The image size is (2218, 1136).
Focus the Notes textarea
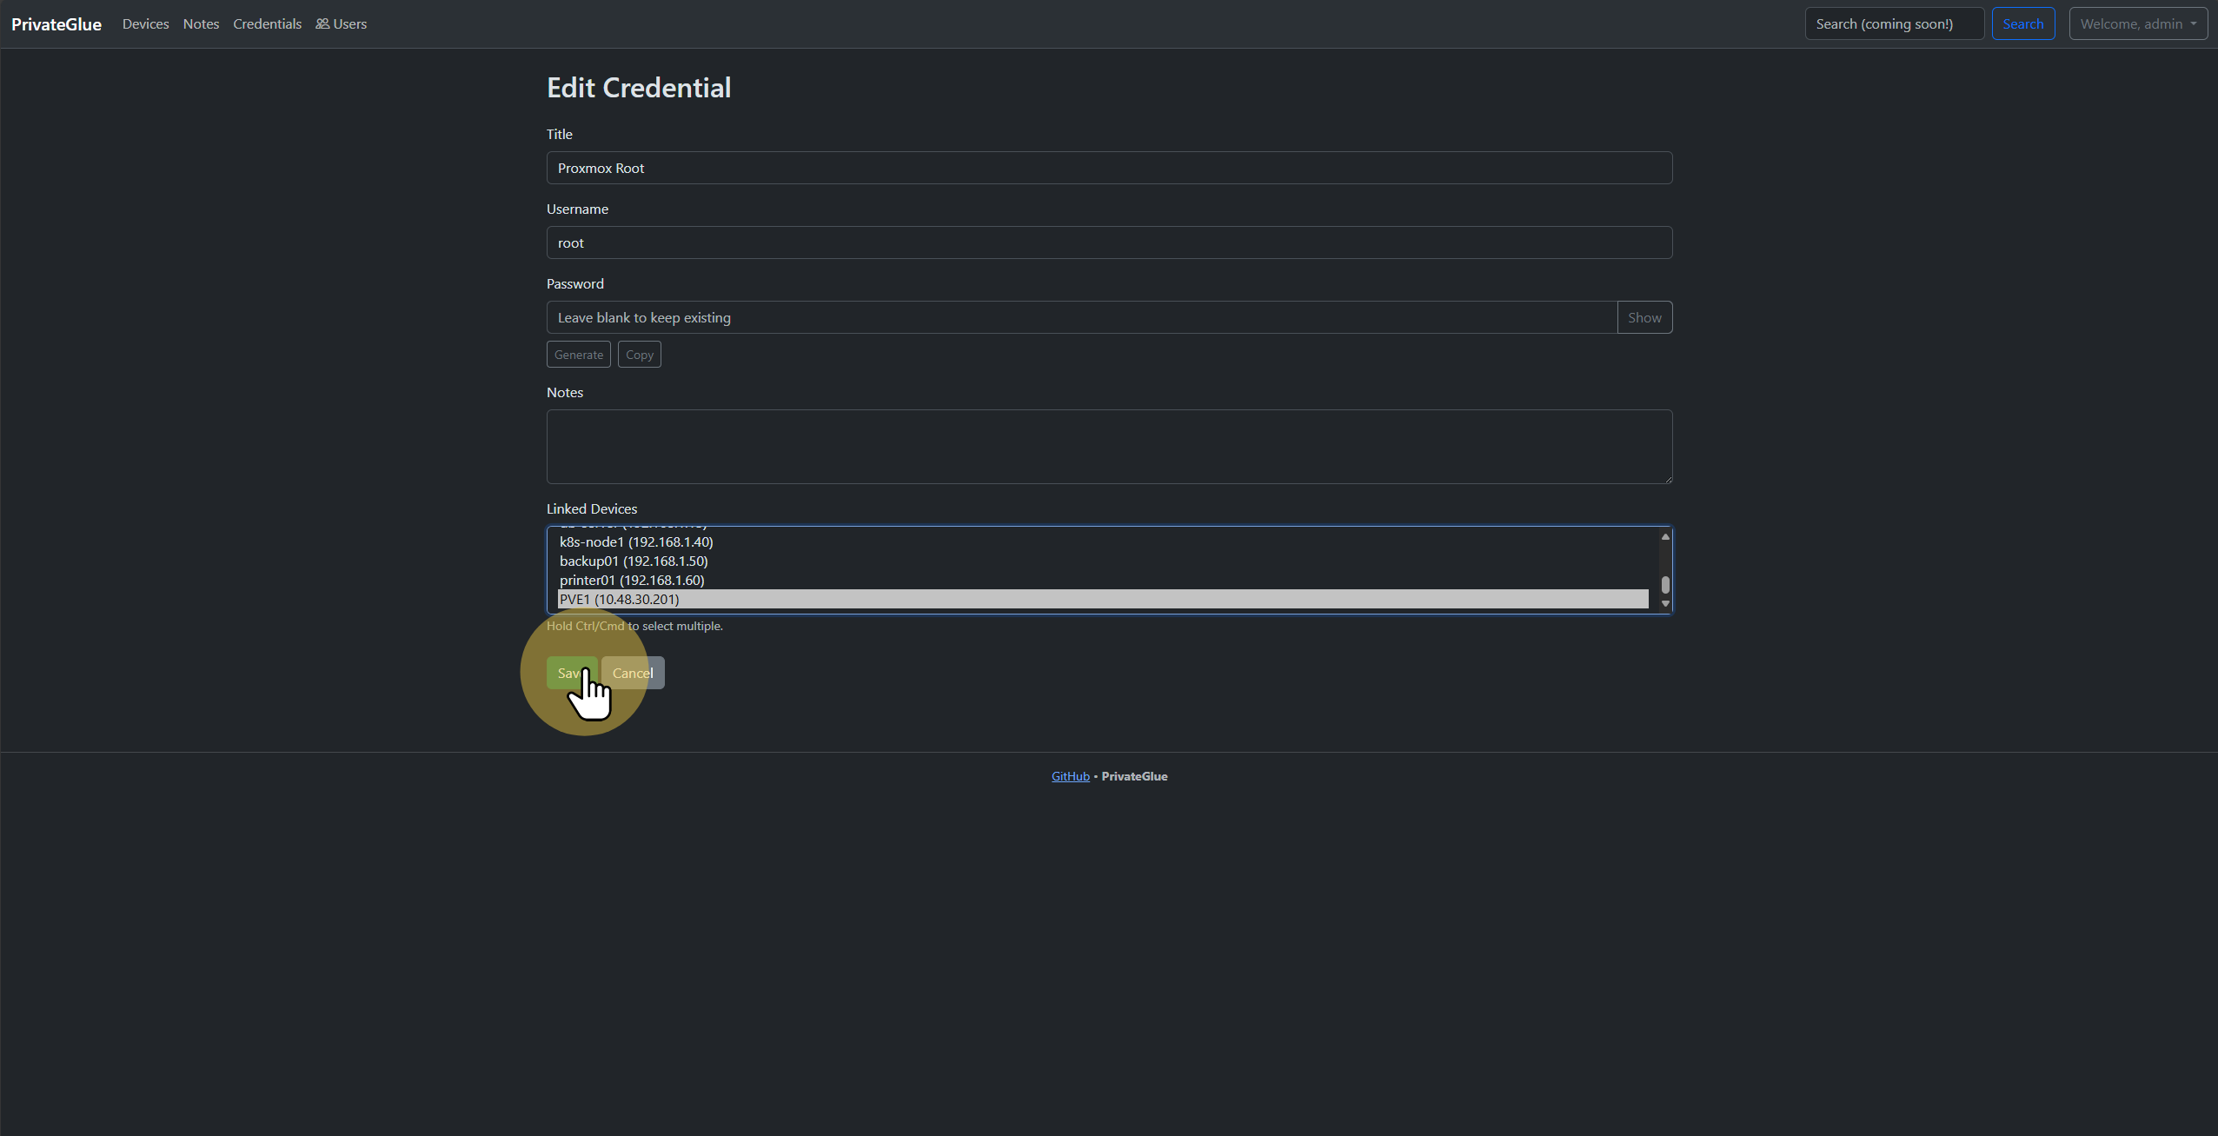click(x=1109, y=447)
